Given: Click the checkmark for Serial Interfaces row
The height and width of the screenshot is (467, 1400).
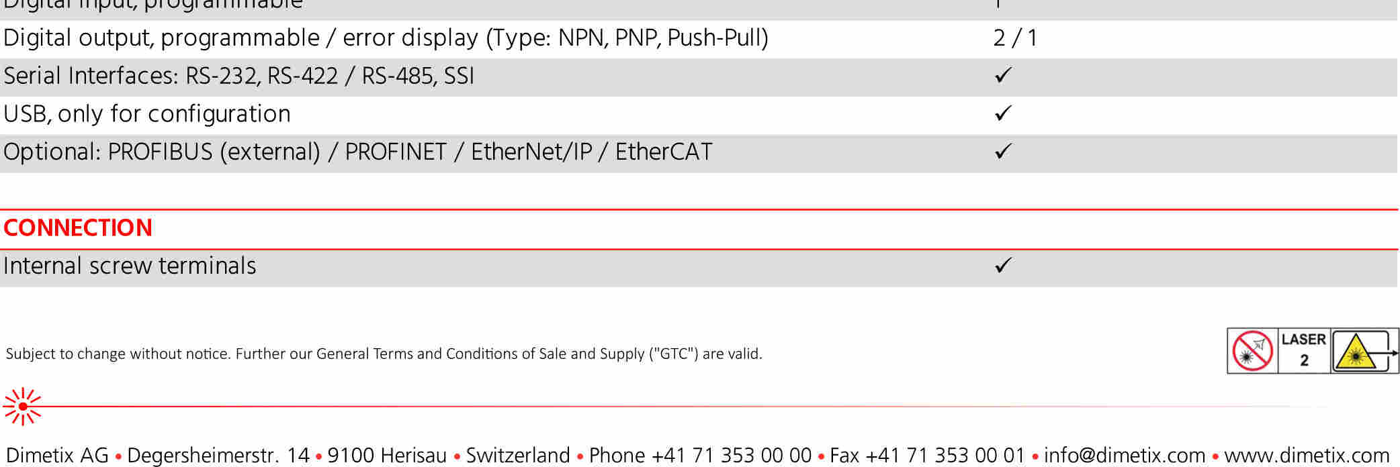Looking at the screenshot, I should tap(1003, 75).
